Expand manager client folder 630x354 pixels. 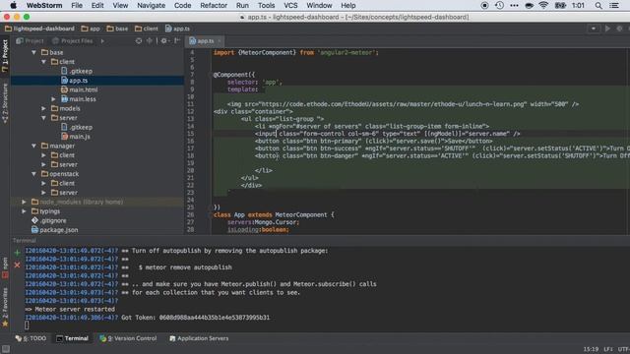tap(43, 155)
